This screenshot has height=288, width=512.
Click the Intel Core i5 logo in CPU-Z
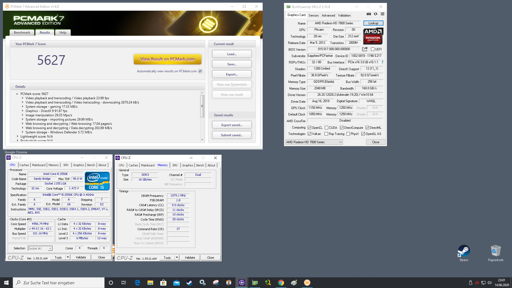click(x=97, y=181)
